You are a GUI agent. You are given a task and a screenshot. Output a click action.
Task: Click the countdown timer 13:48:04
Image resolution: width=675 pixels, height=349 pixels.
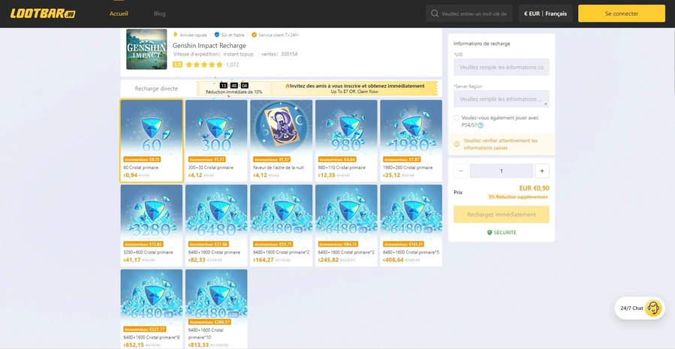(x=234, y=86)
